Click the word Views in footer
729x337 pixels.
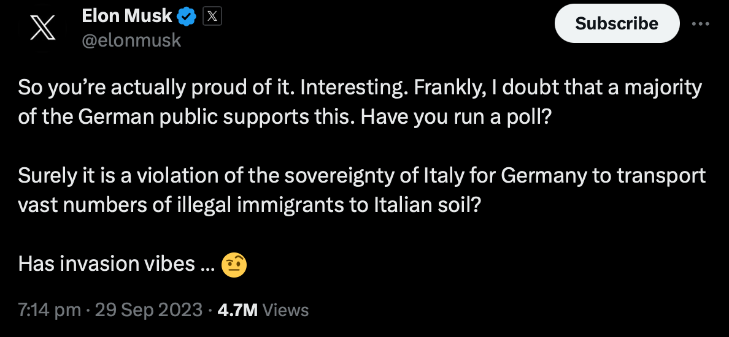point(285,310)
